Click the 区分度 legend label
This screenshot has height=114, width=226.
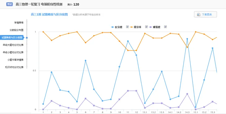(x=119, y=27)
